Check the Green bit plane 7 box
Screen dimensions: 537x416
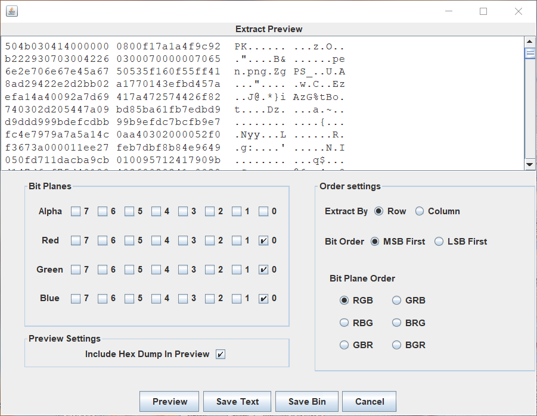pos(76,270)
